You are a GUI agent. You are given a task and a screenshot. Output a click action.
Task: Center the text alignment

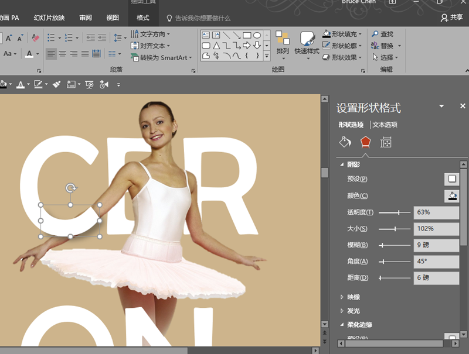63,54
